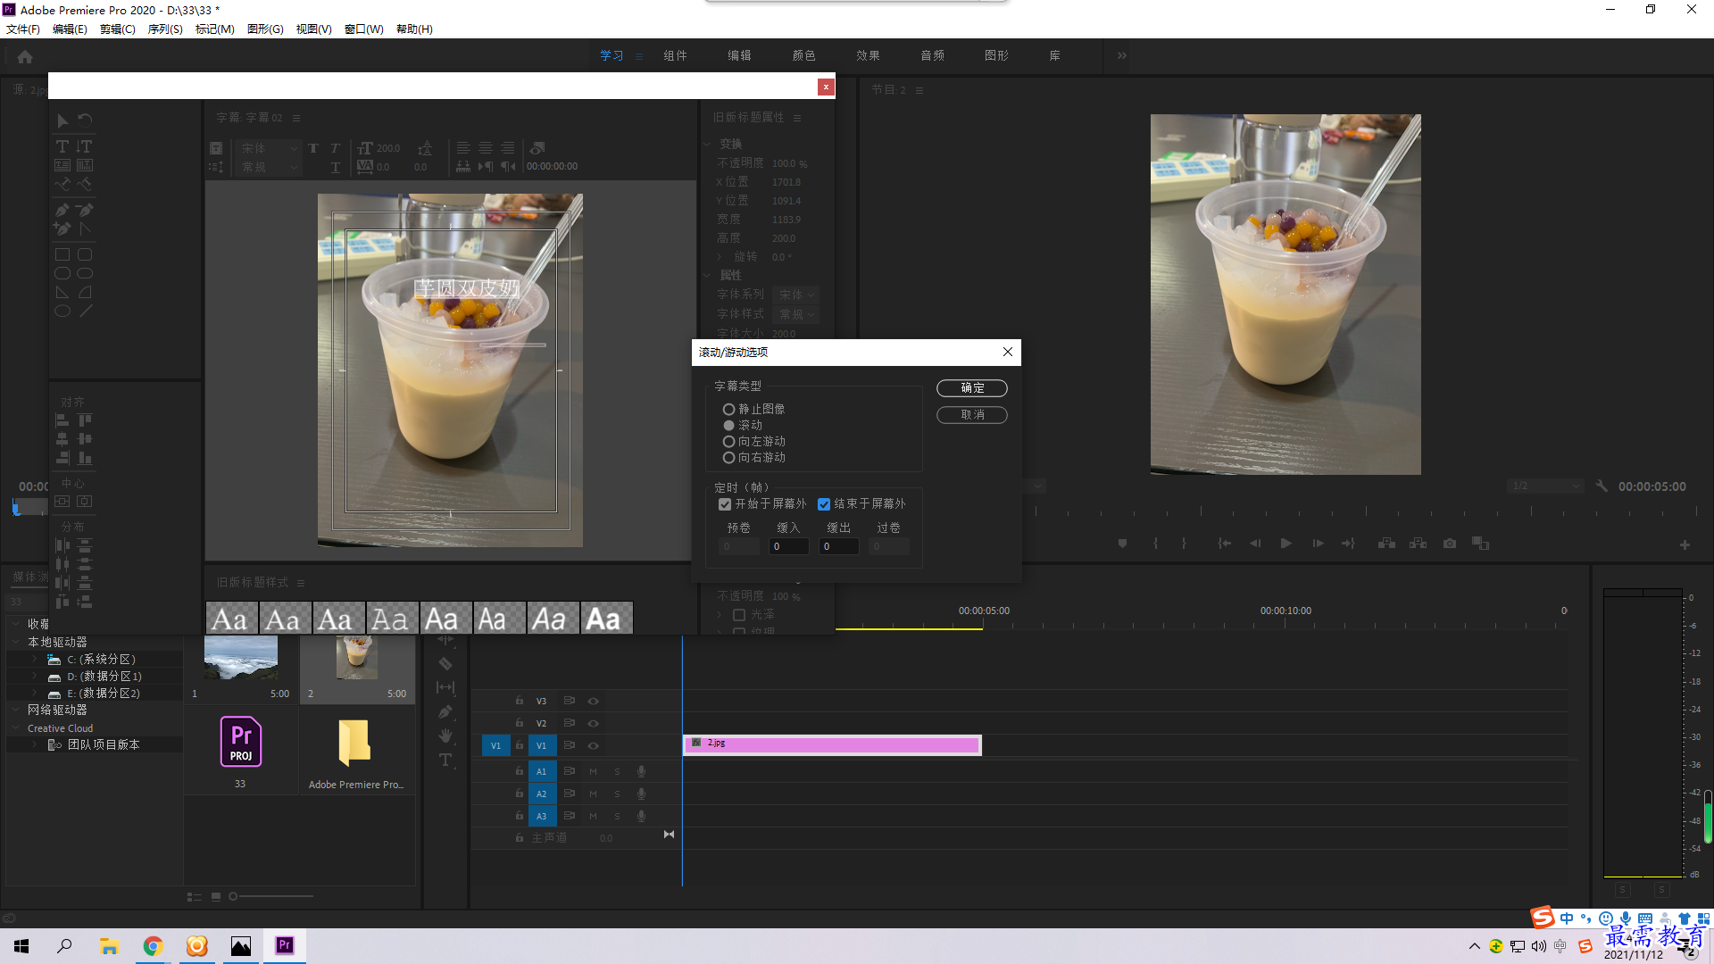Viewport: 1714px width, 964px height.
Task: Close the Roll/Crawl options dialog
Action: (1007, 352)
